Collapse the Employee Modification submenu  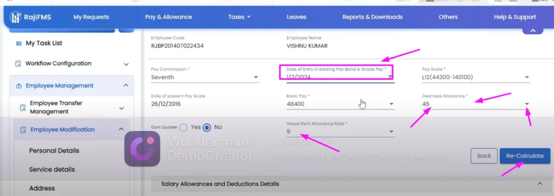tap(121, 130)
